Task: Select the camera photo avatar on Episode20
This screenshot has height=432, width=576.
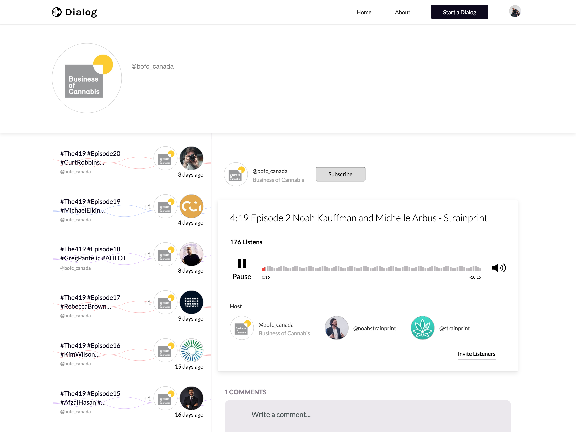Action: click(191, 158)
